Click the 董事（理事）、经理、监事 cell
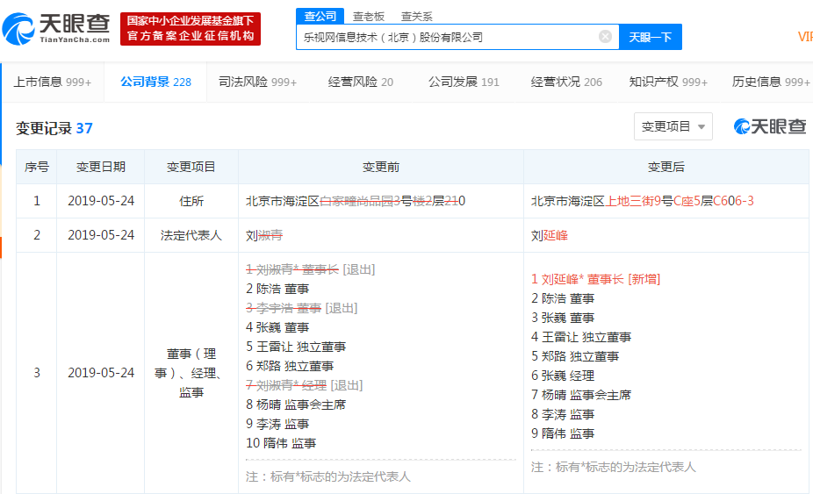The image size is (813, 494). (x=191, y=373)
